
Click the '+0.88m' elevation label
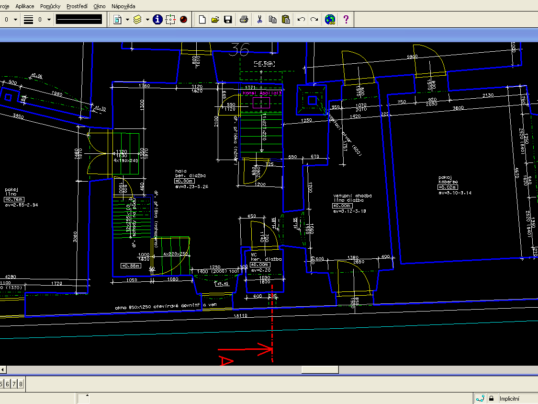tap(131, 266)
